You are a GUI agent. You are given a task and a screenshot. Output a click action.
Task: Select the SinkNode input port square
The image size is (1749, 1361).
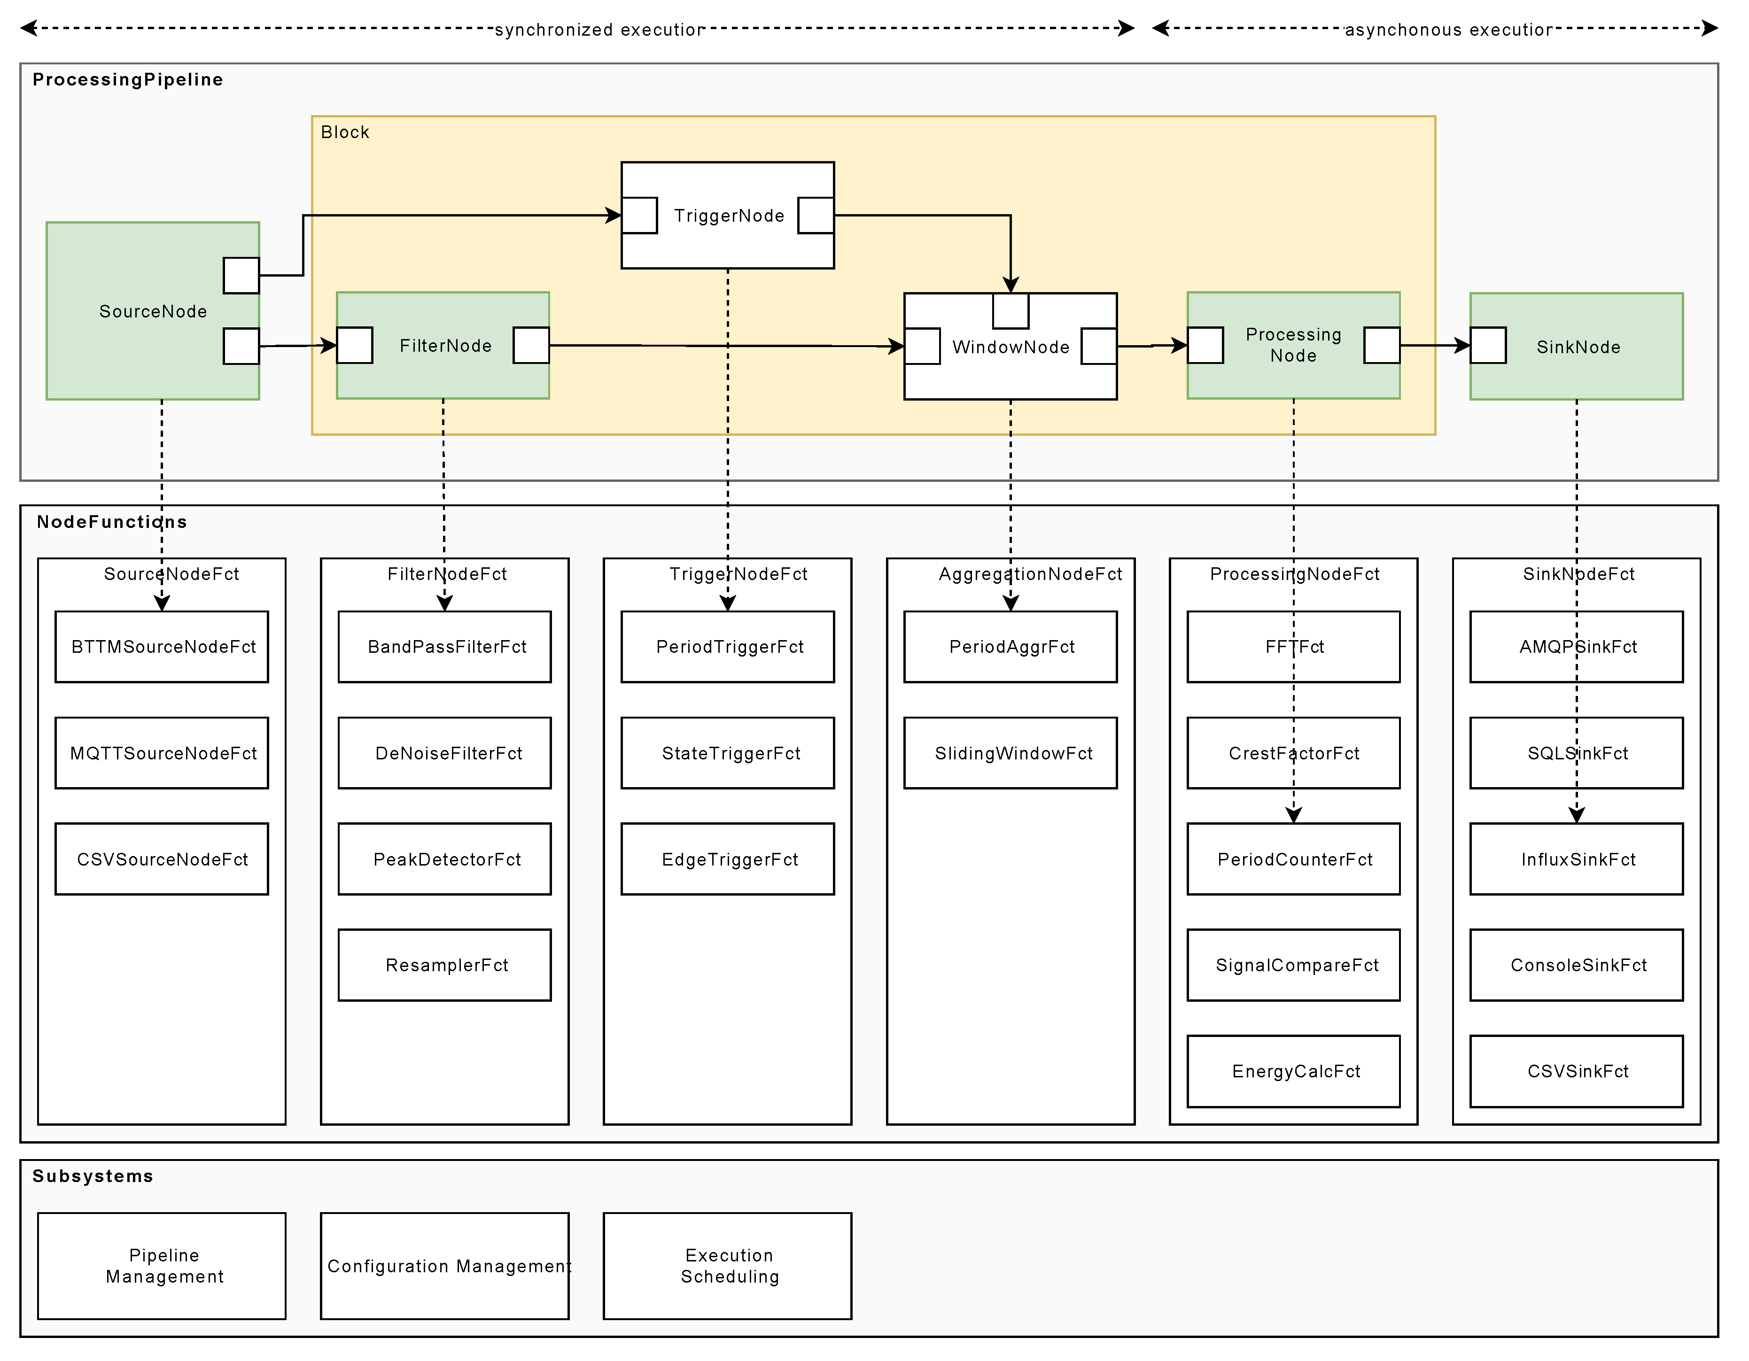(x=1489, y=345)
